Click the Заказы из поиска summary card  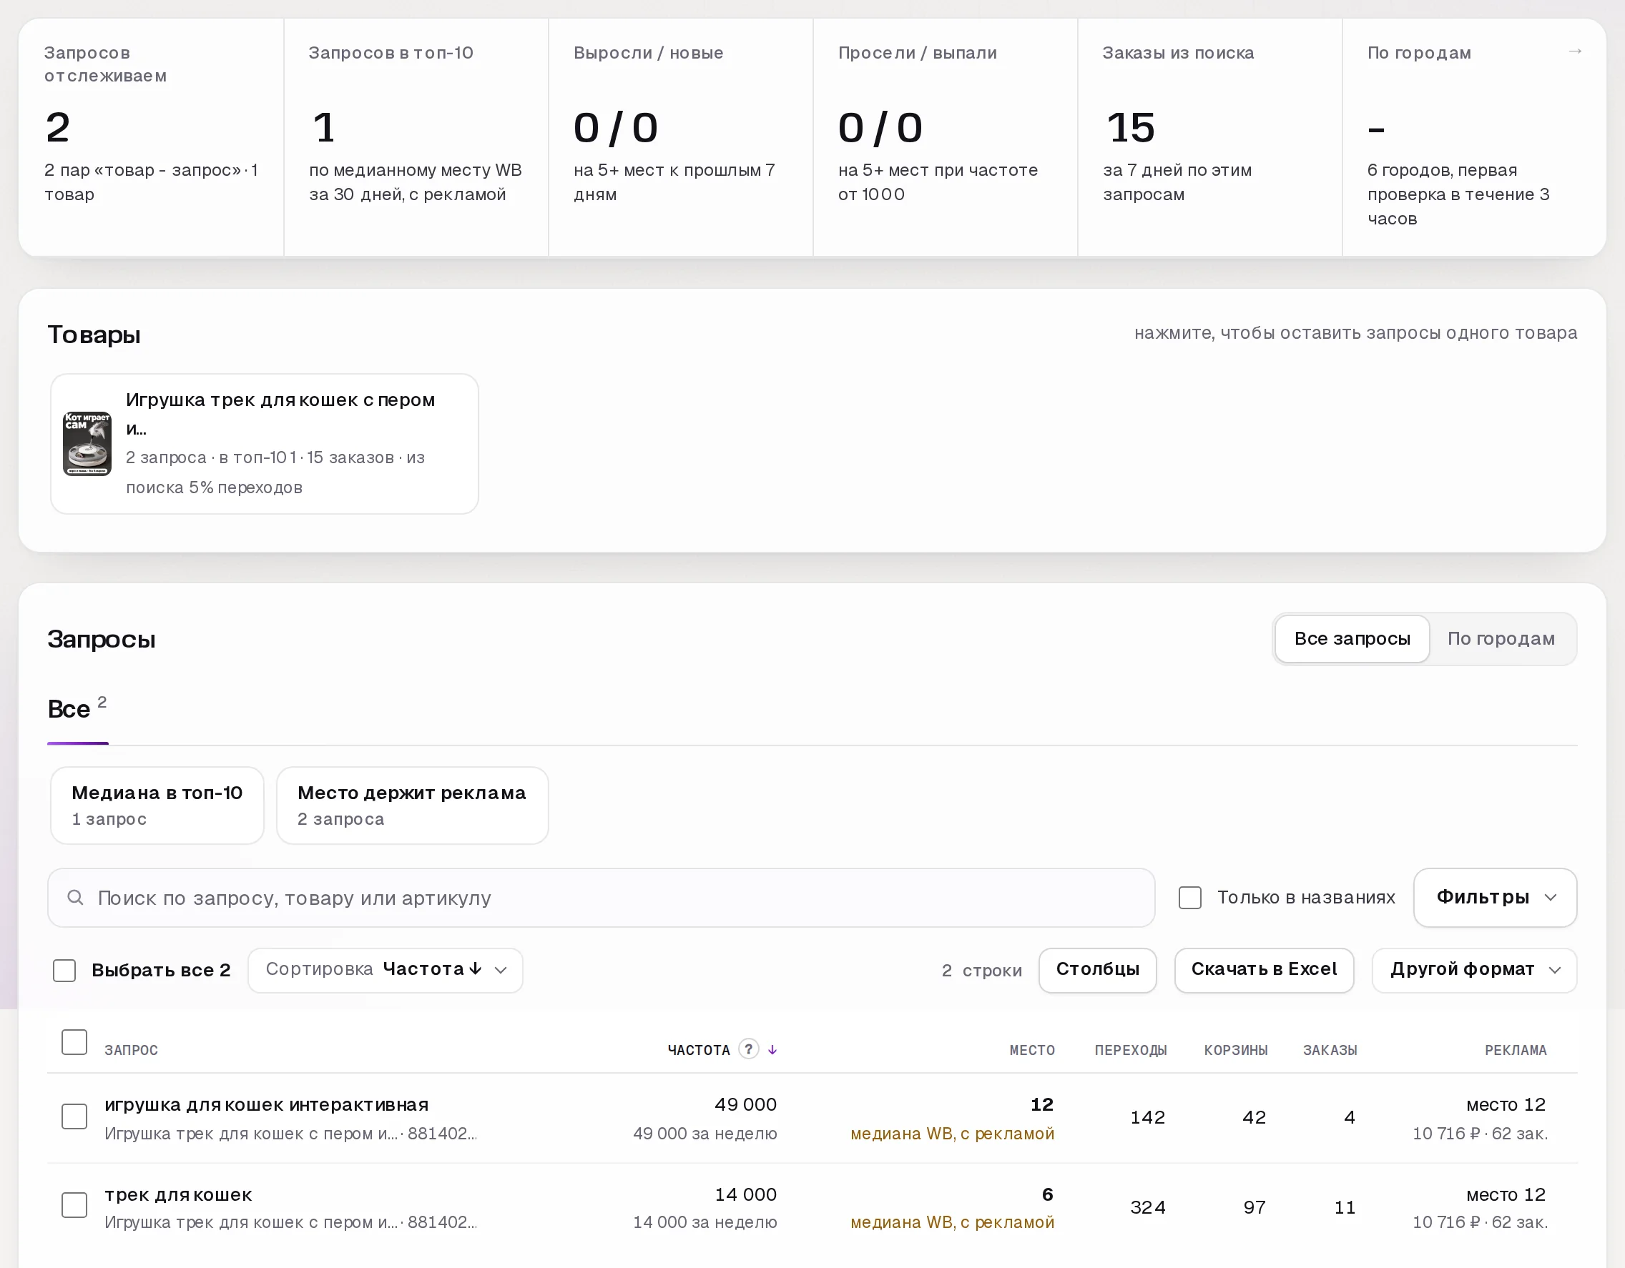pos(1210,137)
